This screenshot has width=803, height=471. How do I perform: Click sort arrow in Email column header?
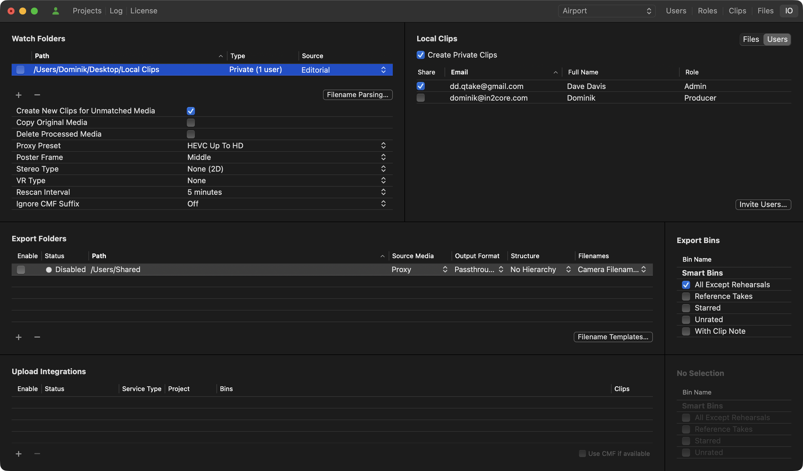point(555,72)
